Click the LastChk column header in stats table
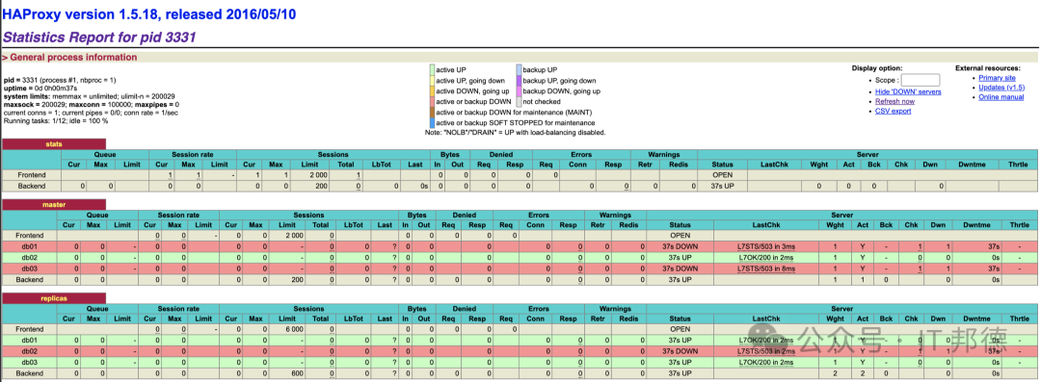Image resolution: width=1041 pixels, height=382 pixels. [774, 164]
